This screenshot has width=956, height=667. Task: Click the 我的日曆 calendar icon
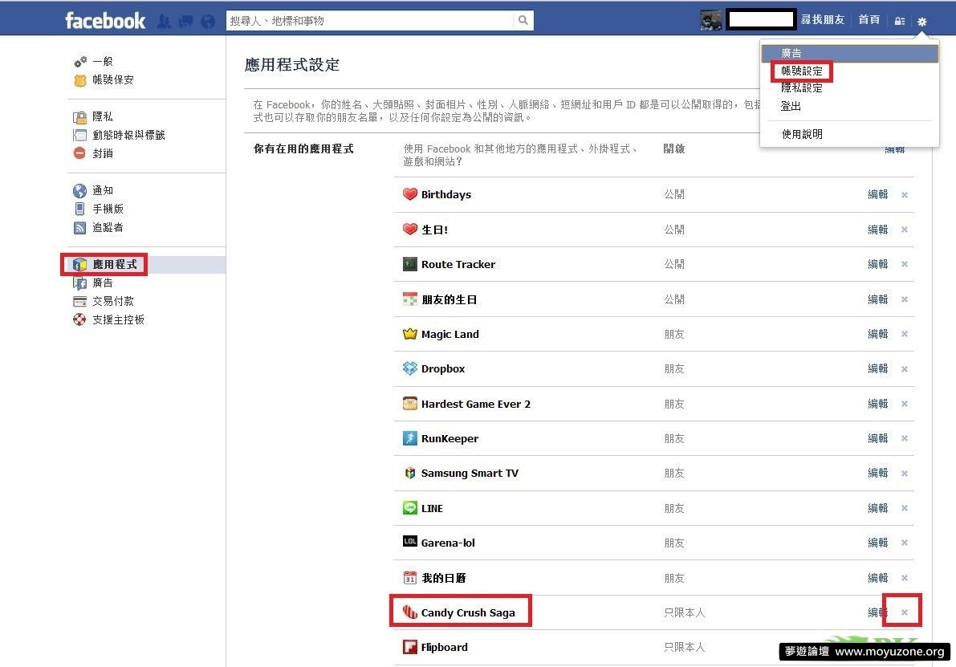tap(409, 577)
